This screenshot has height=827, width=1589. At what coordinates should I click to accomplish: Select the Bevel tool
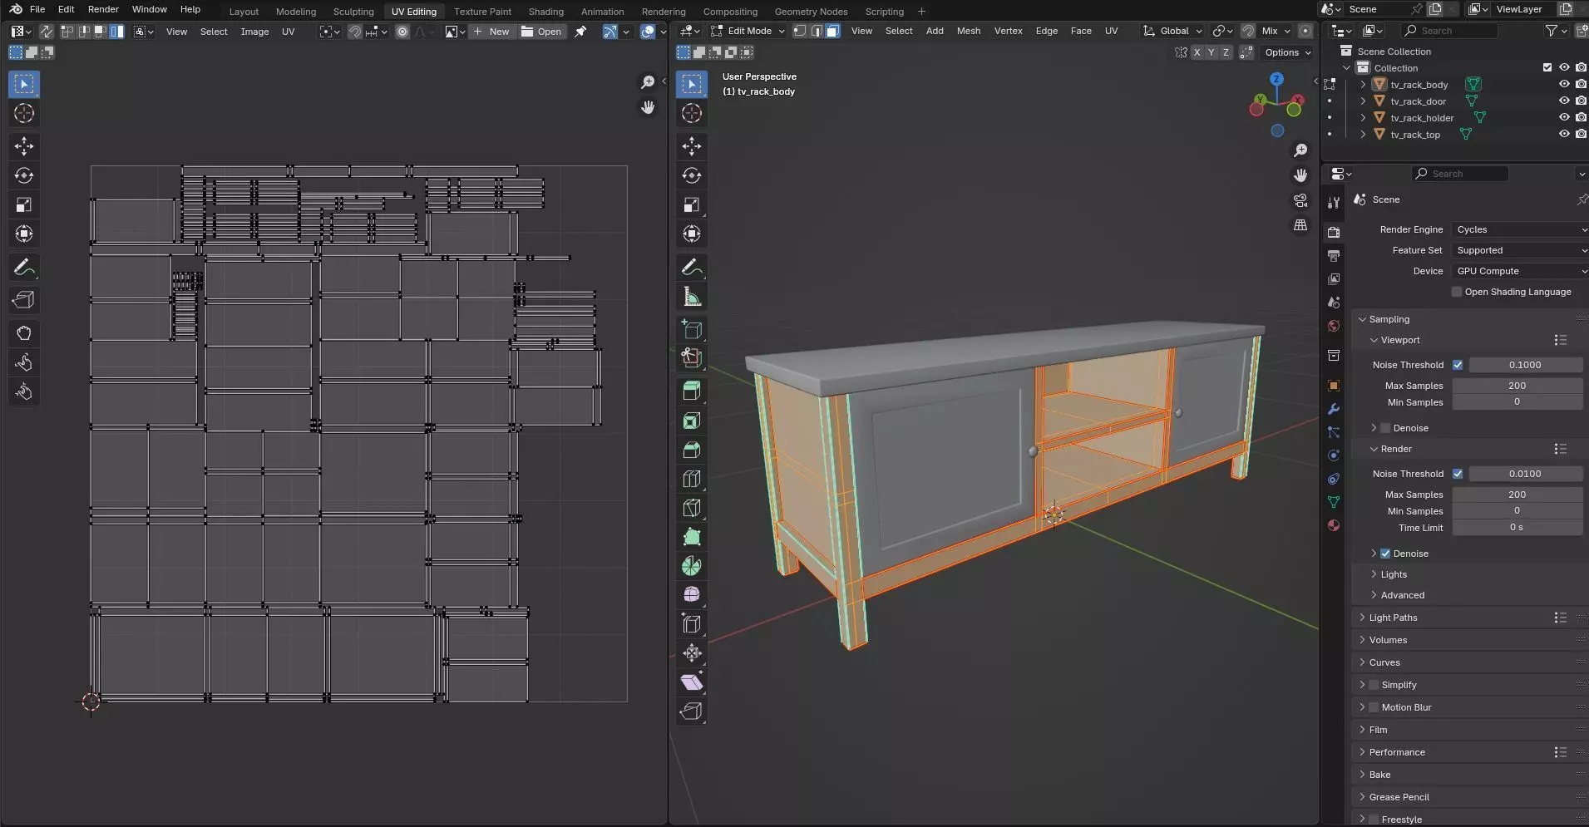pyautogui.click(x=692, y=450)
